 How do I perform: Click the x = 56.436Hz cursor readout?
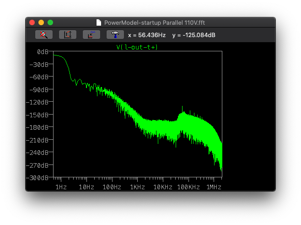click(x=147, y=35)
